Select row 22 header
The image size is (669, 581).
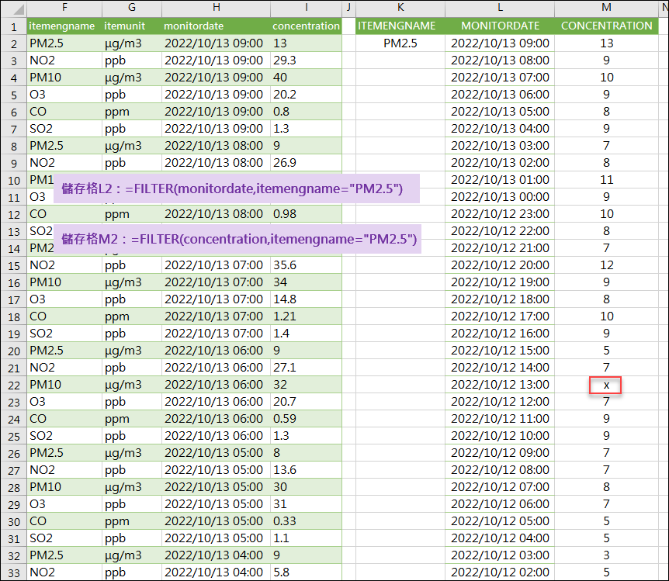click(x=14, y=385)
